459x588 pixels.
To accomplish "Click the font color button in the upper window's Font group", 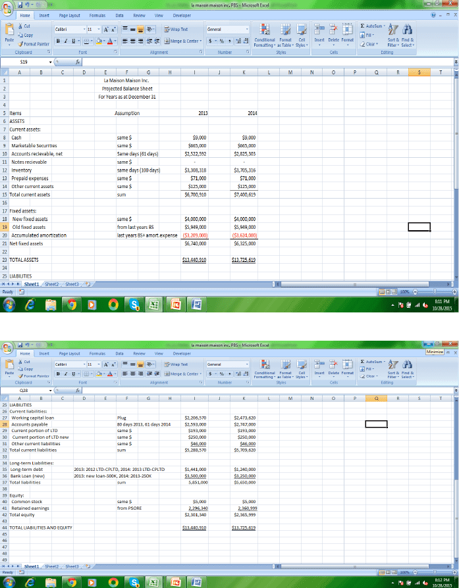I will 110,41.
